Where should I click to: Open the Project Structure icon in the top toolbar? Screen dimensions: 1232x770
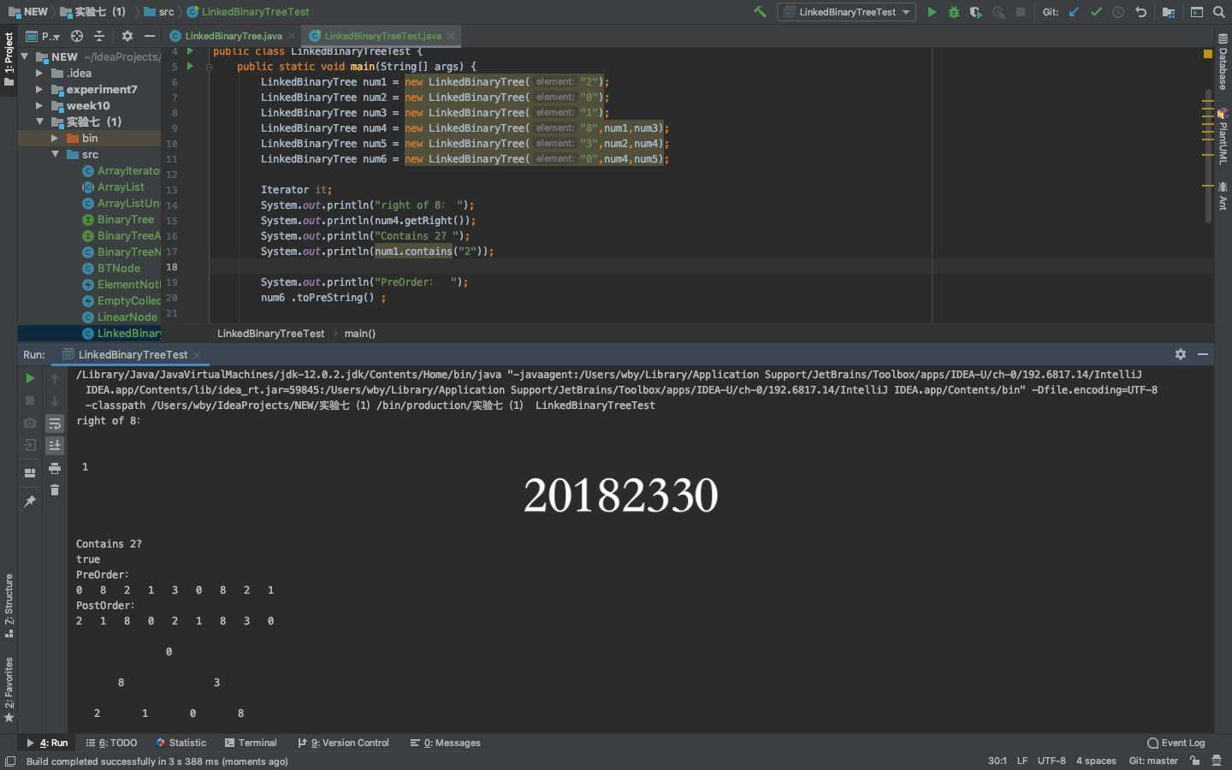[x=1168, y=12]
